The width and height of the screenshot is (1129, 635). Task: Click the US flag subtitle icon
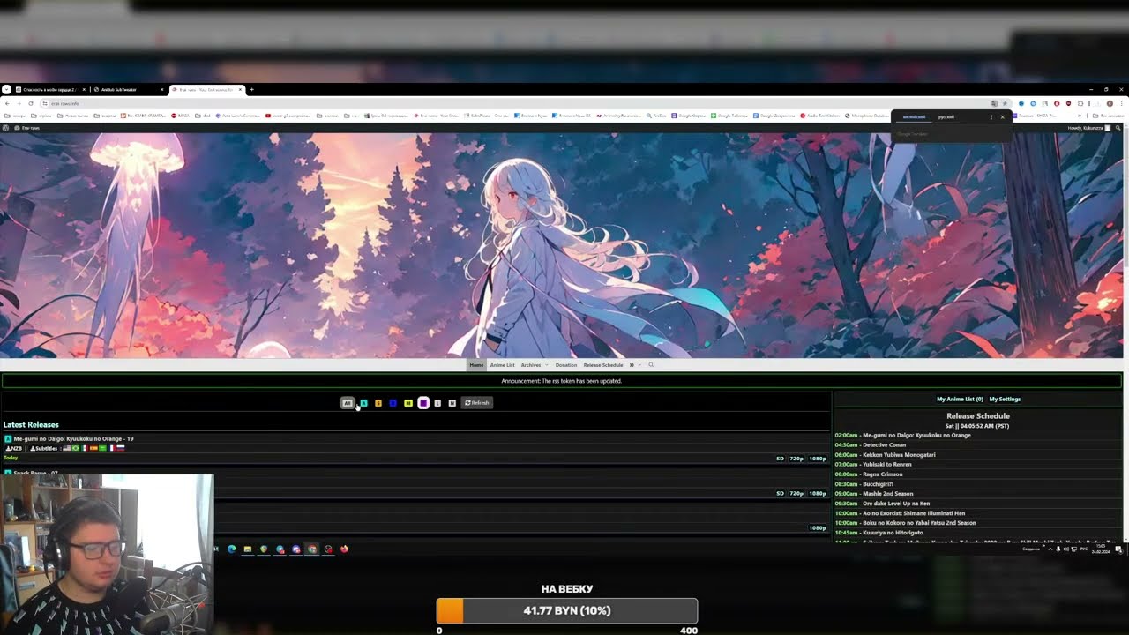pos(65,449)
